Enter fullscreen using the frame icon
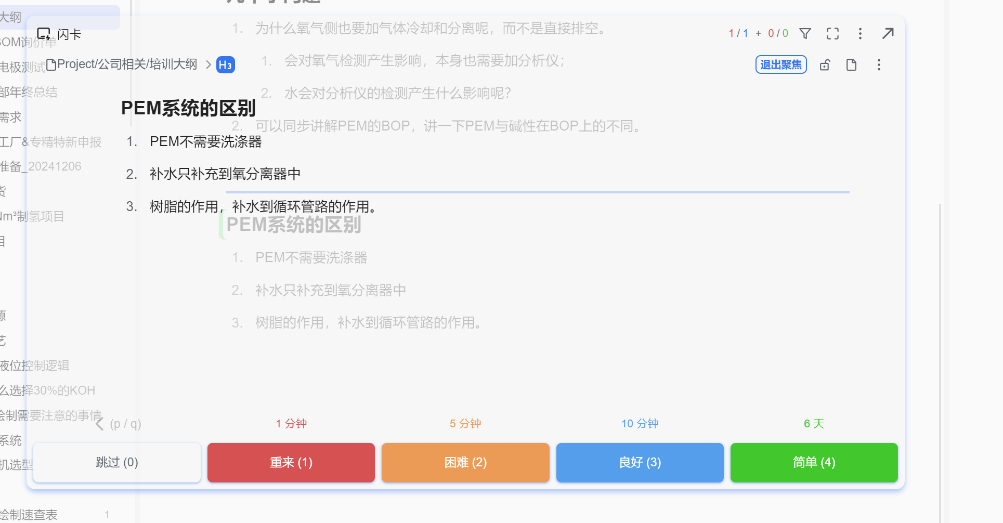This screenshot has width=1003, height=523. [x=832, y=33]
